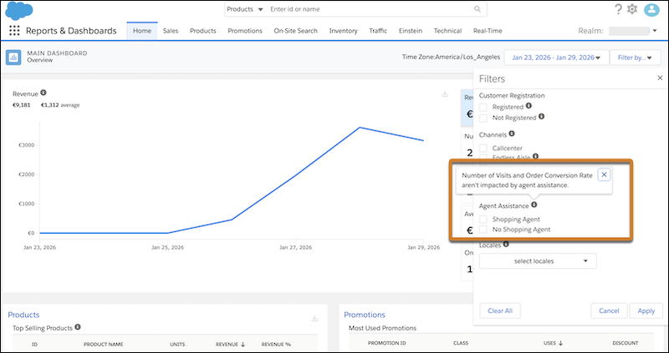Open the Promotions tab
The width and height of the screenshot is (669, 353).
pos(245,31)
